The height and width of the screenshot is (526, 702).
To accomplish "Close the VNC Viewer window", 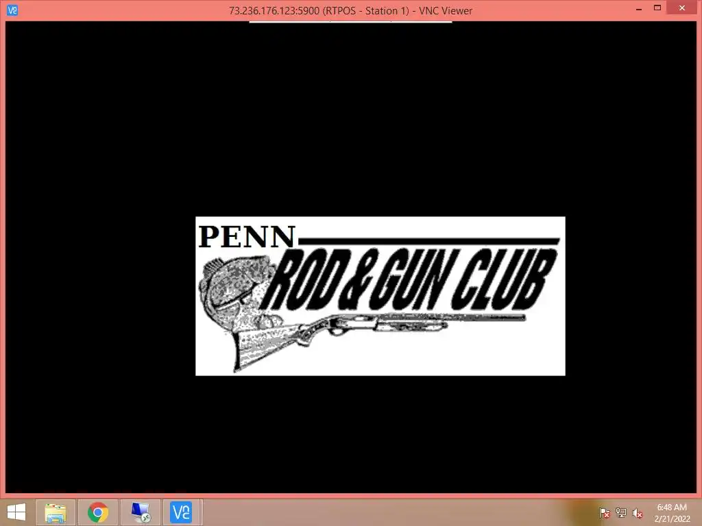I will pyautogui.click(x=682, y=8).
